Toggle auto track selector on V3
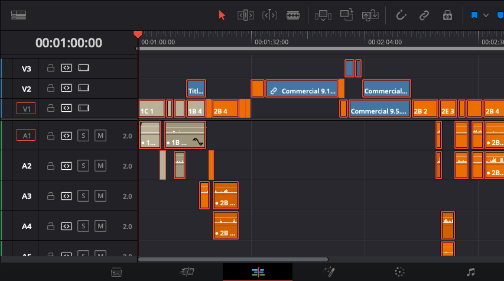Viewport: 504px width, 281px height. click(x=67, y=68)
